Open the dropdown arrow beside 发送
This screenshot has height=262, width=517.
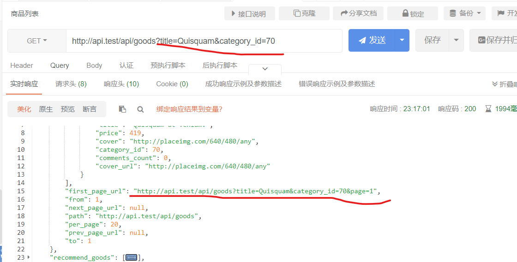[x=402, y=40]
